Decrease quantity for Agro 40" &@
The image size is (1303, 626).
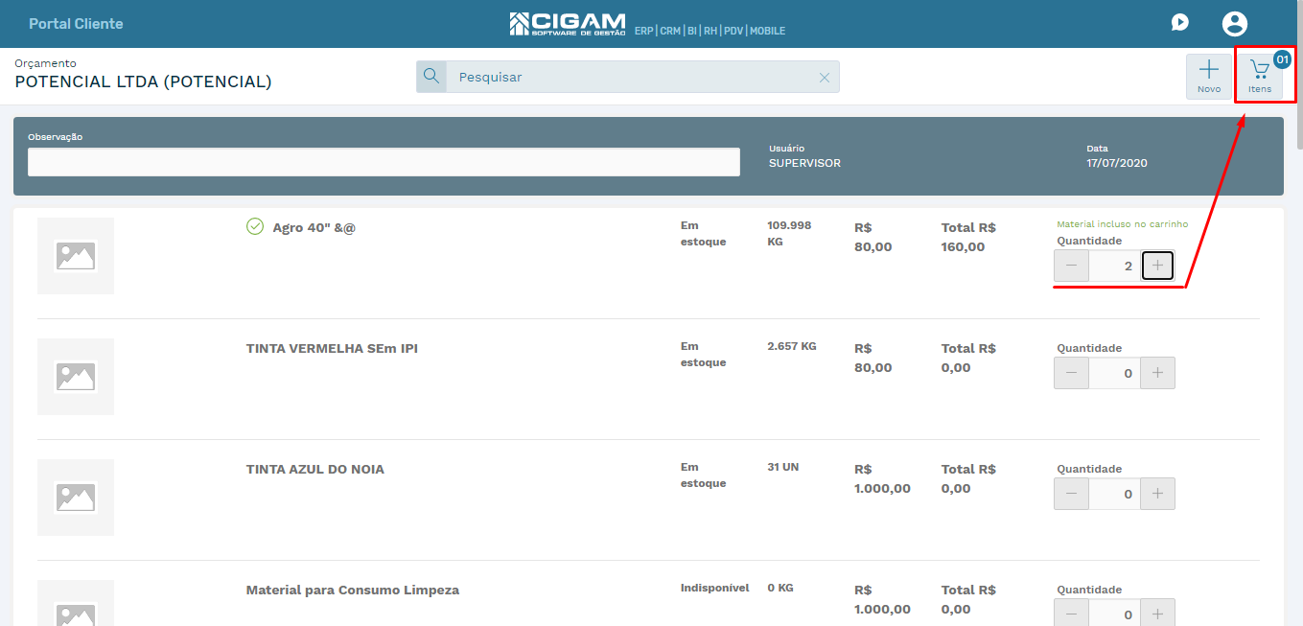click(1071, 266)
